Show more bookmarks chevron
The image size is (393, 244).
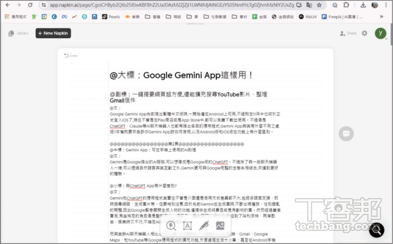382,16
